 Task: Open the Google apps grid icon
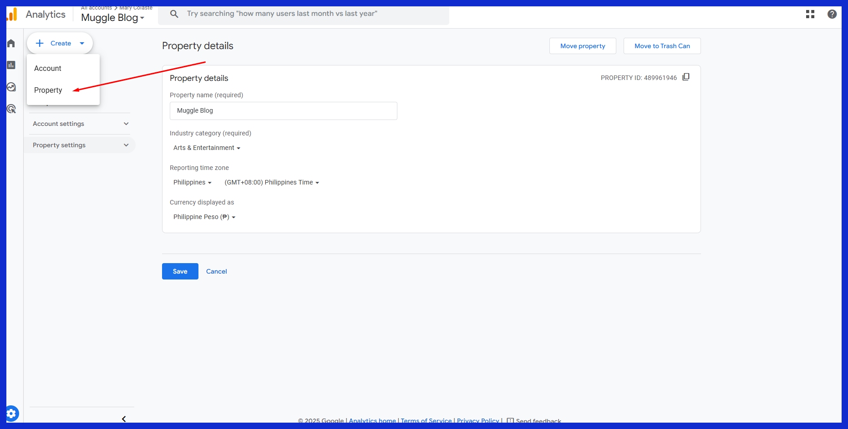coord(810,14)
